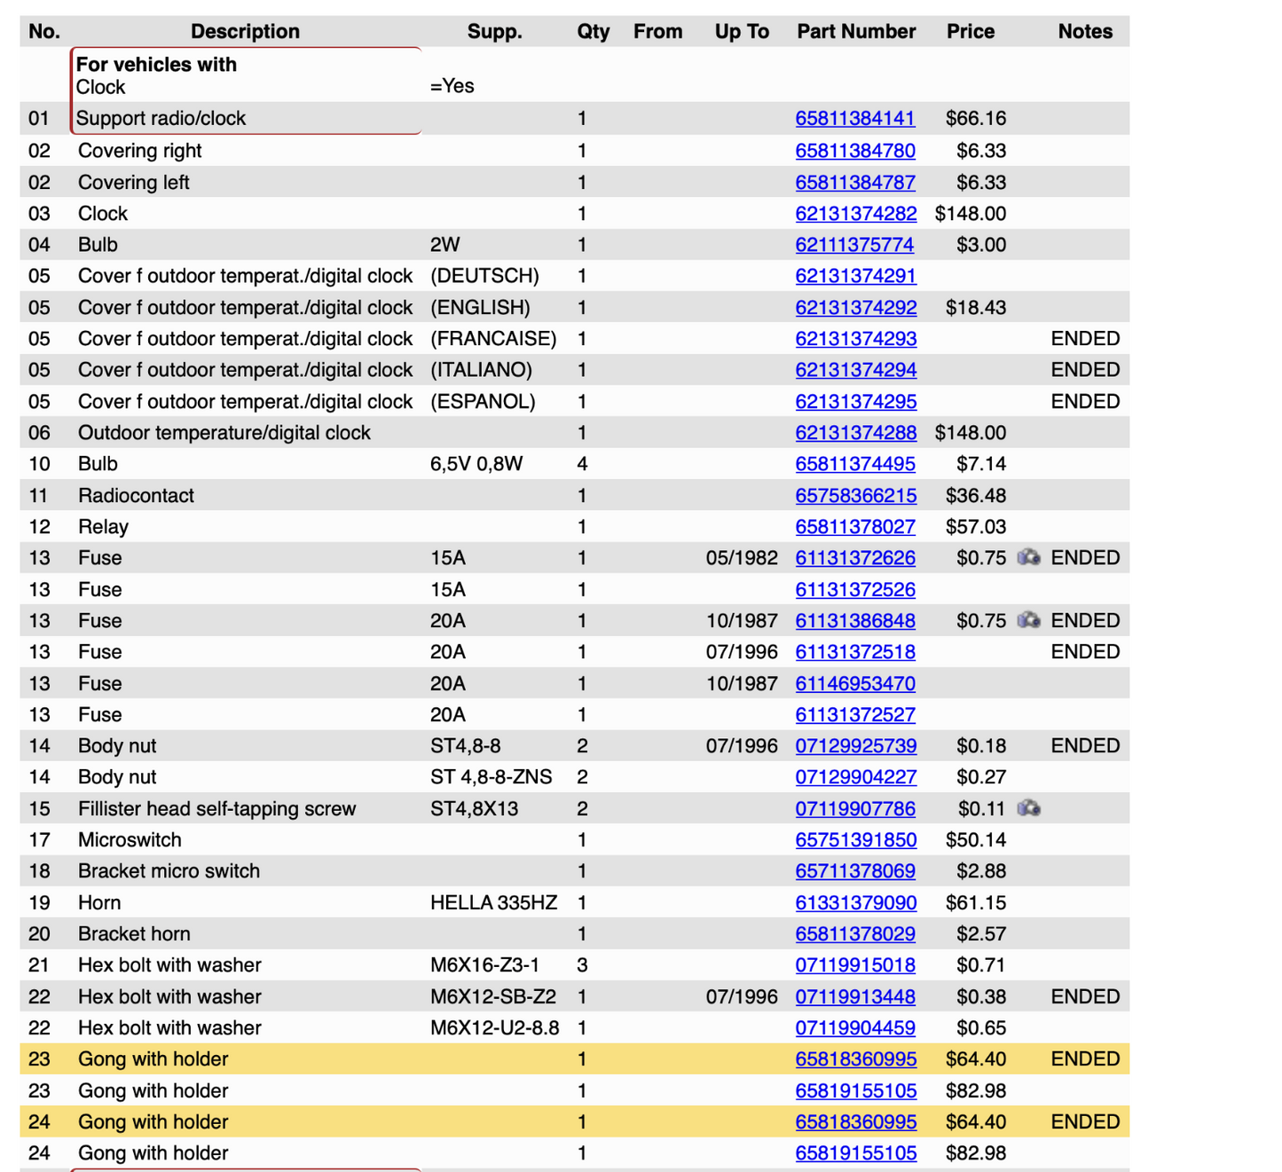Viewport: 1282px width, 1172px height.
Task: Open link 65819155105 in unhighlighted row 23
Action: [x=856, y=1091]
